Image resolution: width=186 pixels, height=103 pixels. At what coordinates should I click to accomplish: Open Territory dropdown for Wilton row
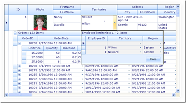tap(140, 48)
